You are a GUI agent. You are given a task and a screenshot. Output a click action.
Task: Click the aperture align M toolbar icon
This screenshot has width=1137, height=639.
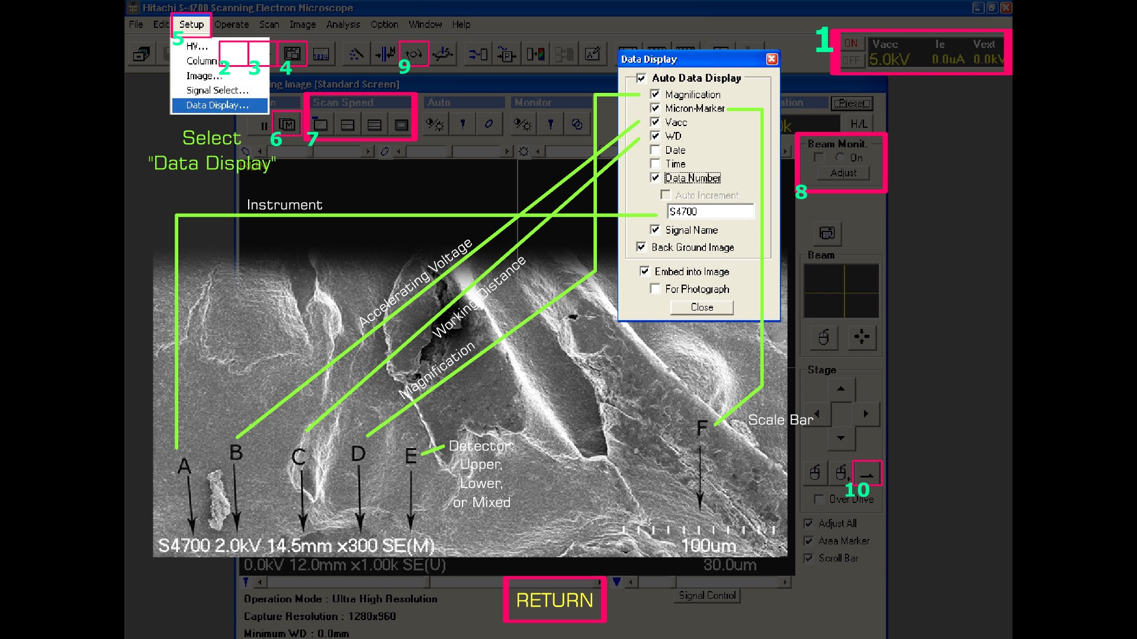(x=385, y=54)
